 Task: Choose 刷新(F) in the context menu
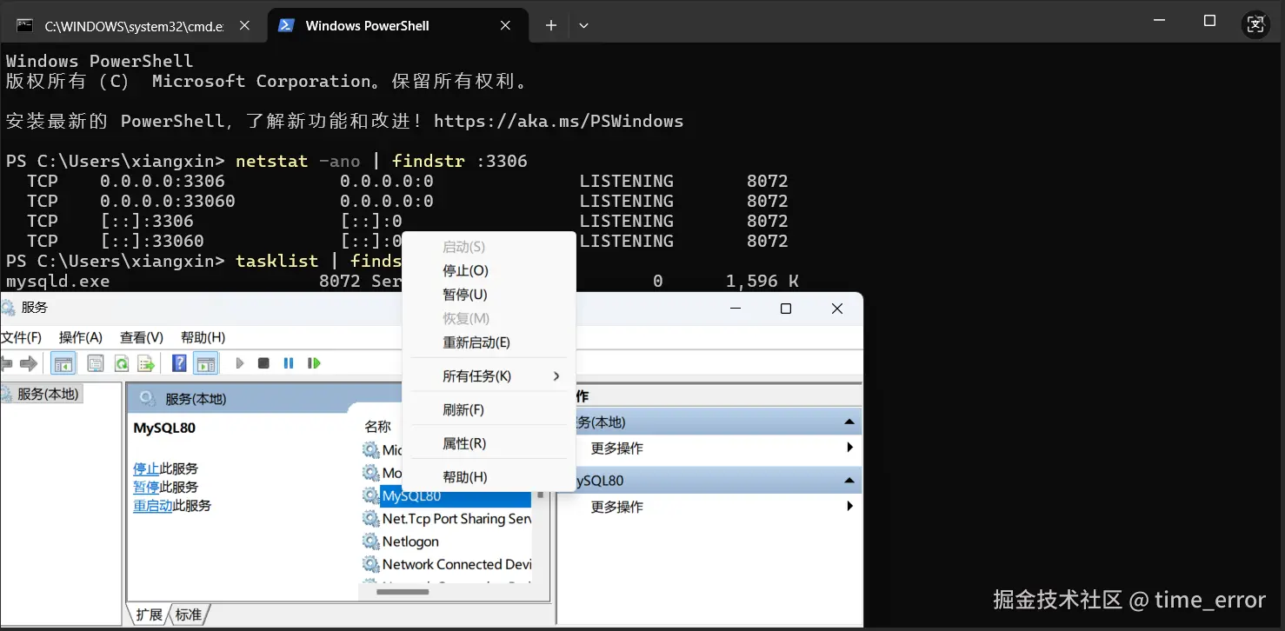coord(488,409)
